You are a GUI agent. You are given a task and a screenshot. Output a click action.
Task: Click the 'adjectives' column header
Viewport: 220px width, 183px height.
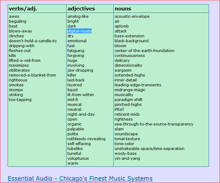coord(81,9)
